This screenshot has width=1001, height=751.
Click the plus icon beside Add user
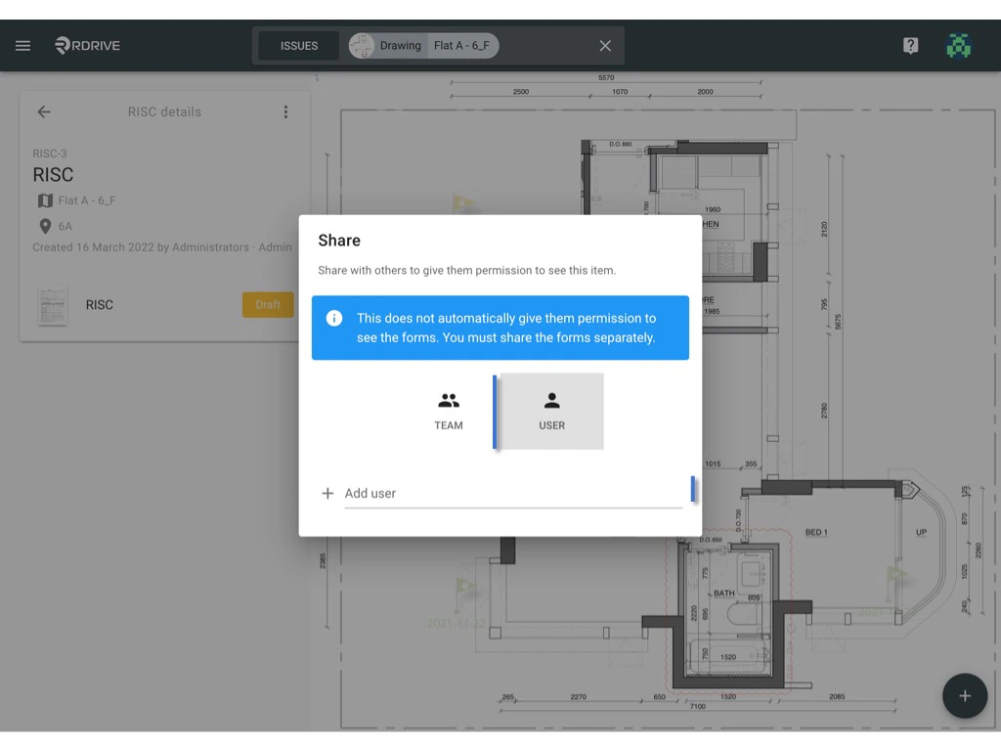click(x=327, y=493)
